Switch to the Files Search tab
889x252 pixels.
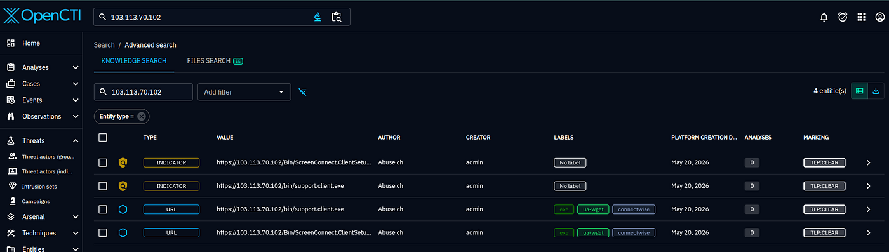pos(215,61)
